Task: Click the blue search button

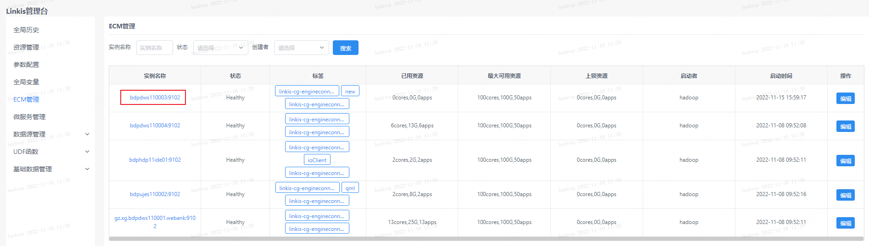Action: 345,48
